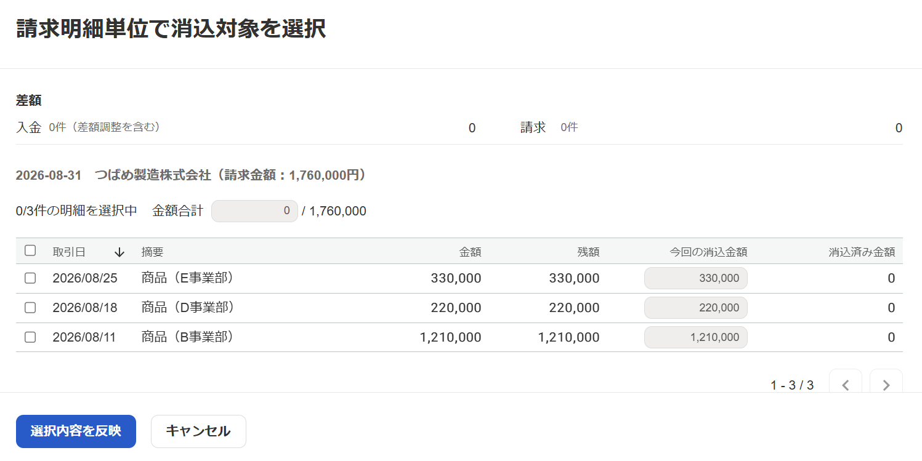
Task: Click the 摘要 column header
Action: click(152, 252)
